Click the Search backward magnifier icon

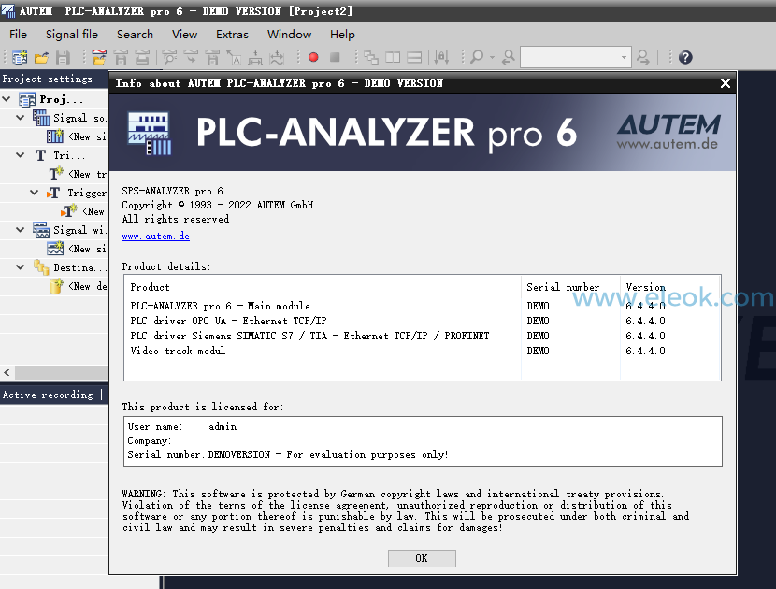click(509, 57)
